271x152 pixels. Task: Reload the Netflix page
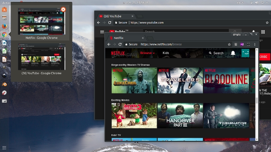pos(120,44)
